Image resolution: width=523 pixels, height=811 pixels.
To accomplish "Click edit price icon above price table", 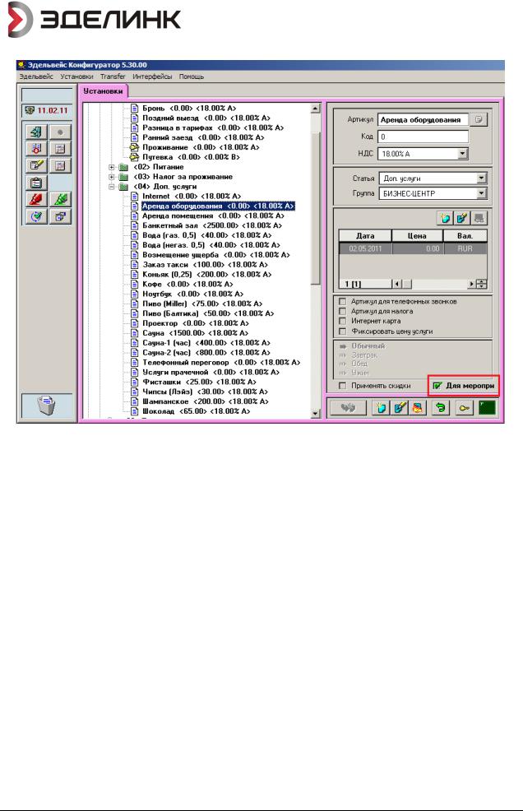I will pos(461,218).
